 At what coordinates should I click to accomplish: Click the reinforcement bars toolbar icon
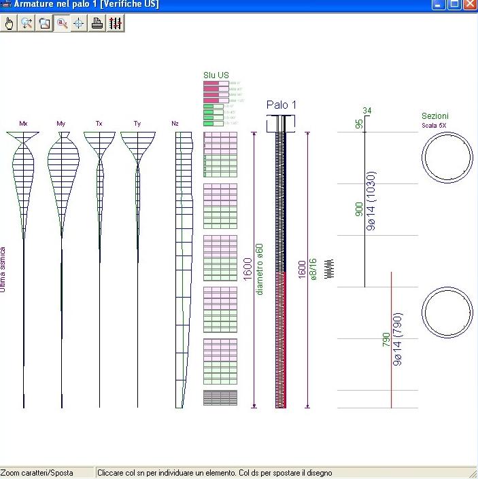pos(115,23)
